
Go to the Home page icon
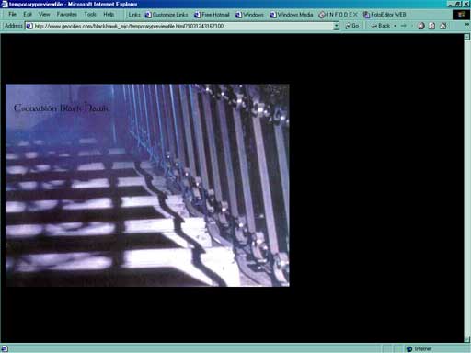[443, 26]
